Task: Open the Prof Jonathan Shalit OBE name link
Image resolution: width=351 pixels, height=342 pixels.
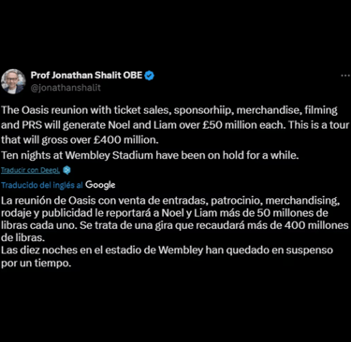Action: pos(86,76)
